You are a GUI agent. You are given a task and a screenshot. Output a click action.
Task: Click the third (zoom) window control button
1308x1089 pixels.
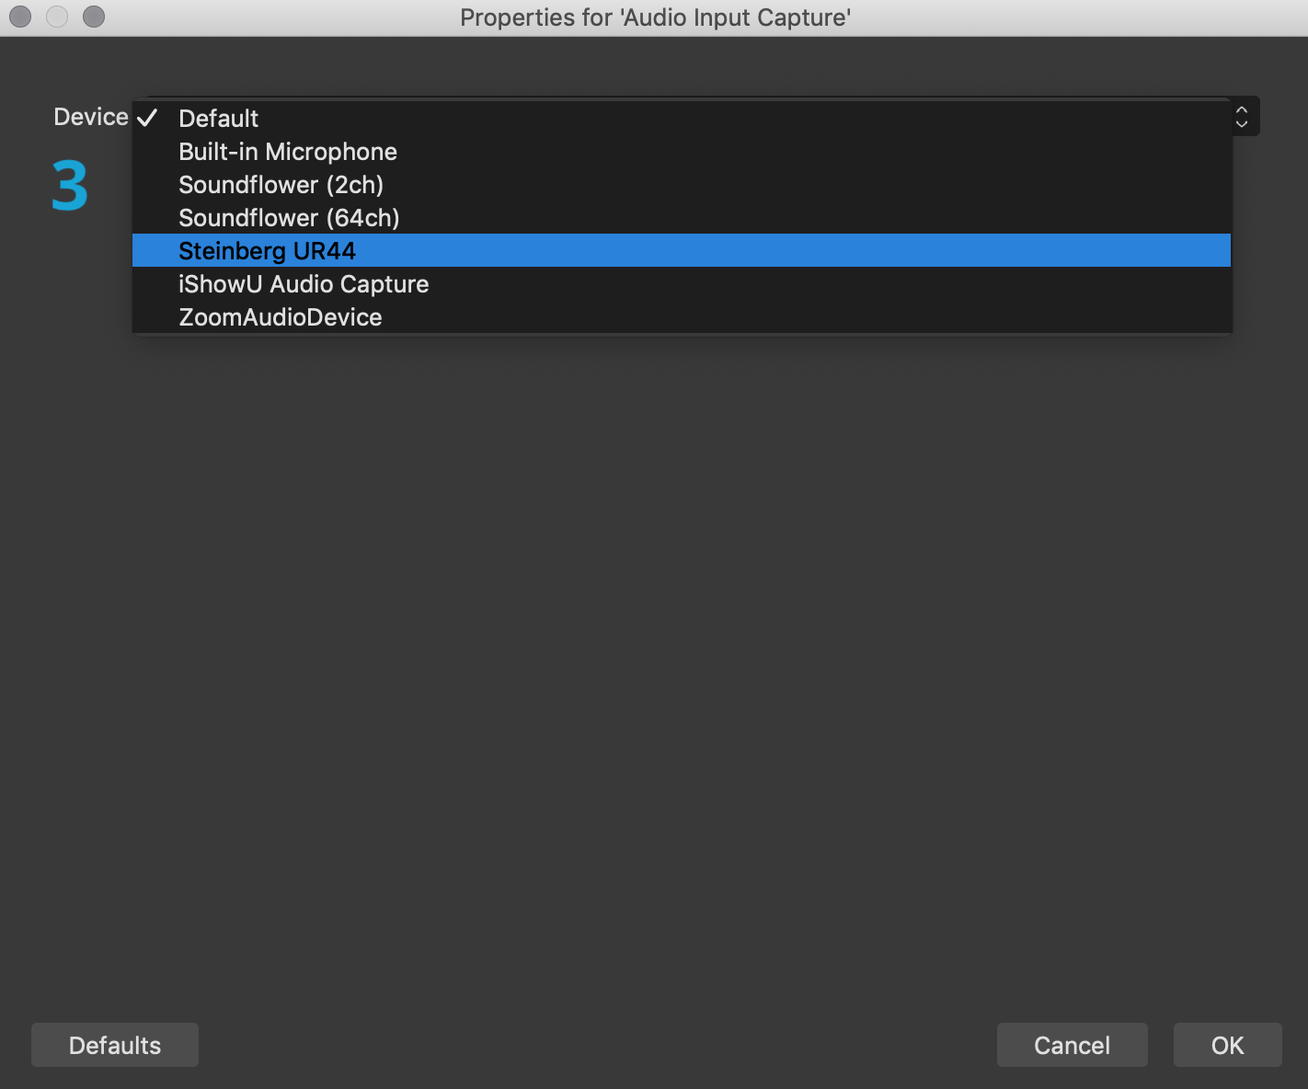(94, 17)
